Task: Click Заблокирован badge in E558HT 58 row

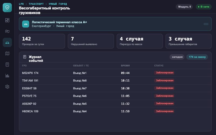Action: pos(164,88)
